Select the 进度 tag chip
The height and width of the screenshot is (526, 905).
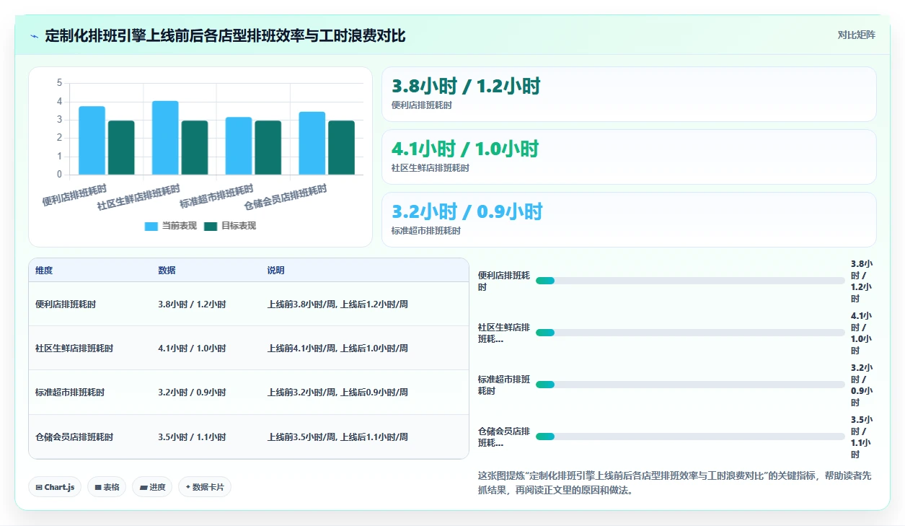[x=152, y=487]
